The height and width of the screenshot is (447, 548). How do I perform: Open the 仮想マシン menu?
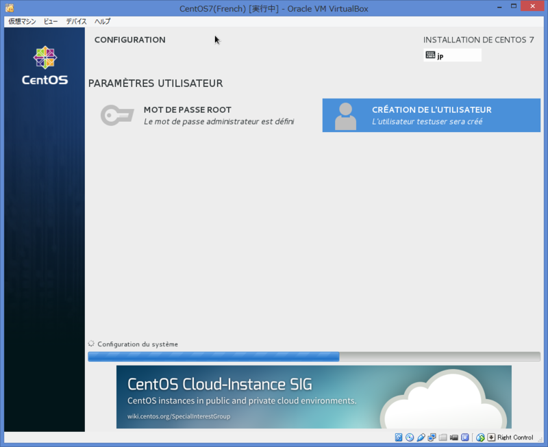point(23,21)
